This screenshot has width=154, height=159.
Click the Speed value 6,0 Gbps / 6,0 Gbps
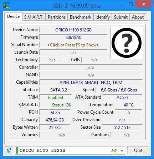coord(119,90)
